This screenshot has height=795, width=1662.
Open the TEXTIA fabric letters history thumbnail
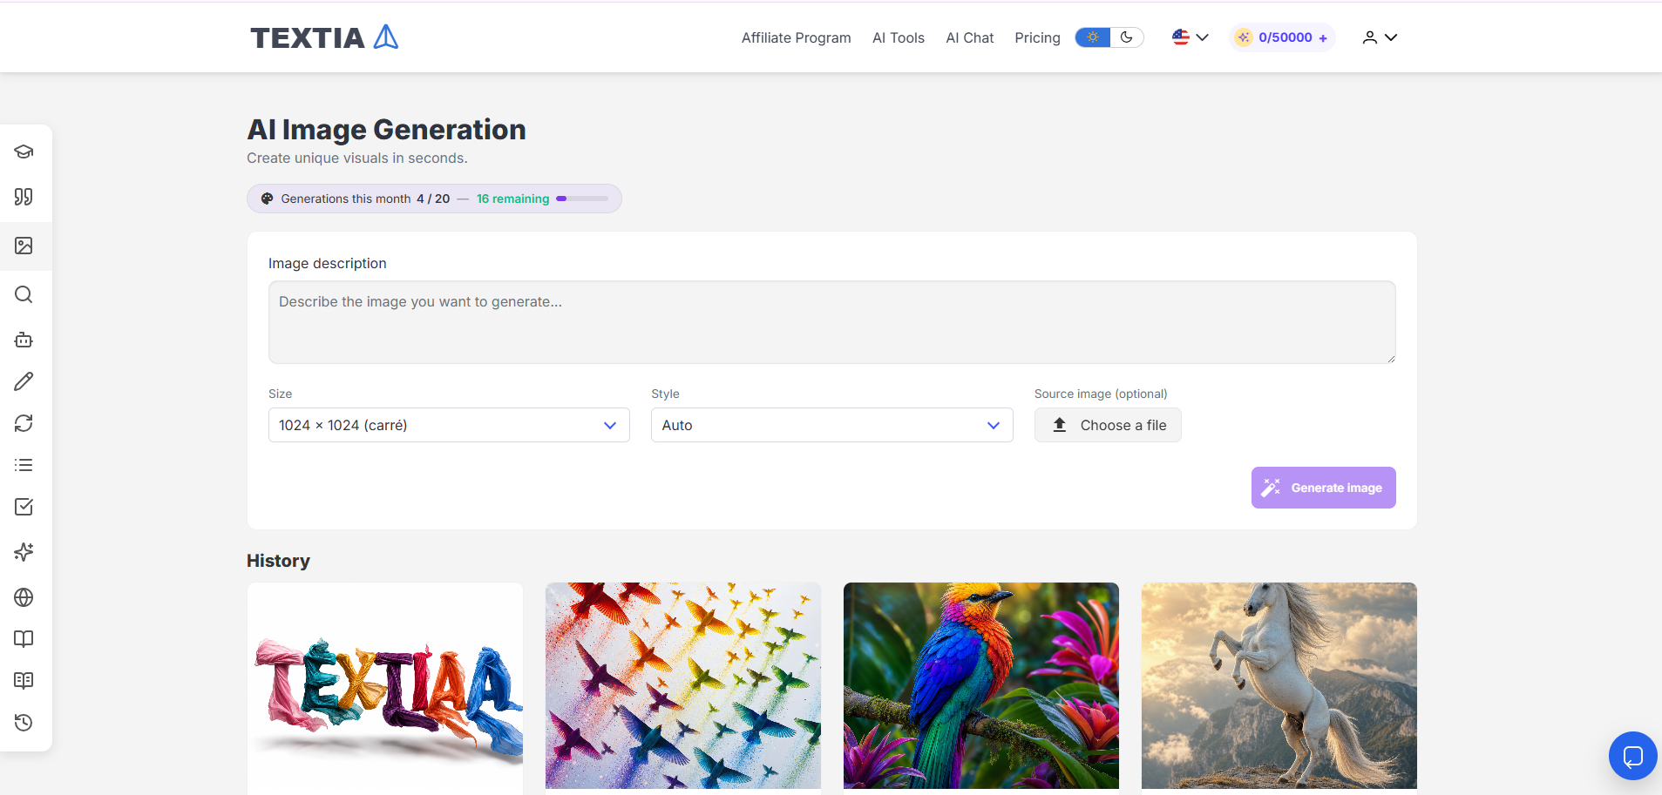[x=385, y=688]
